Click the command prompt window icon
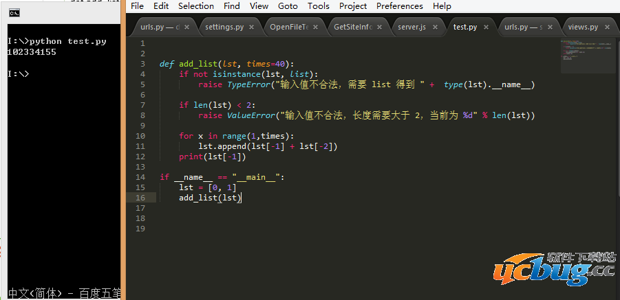The width and height of the screenshot is (620, 300). tap(14, 12)
